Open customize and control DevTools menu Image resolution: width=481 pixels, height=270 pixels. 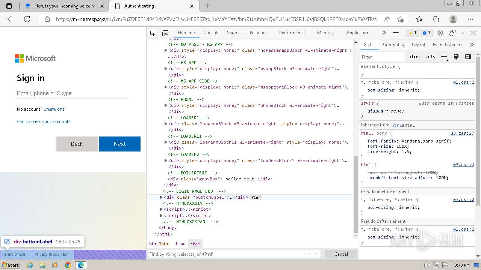[x=464, y=33]
